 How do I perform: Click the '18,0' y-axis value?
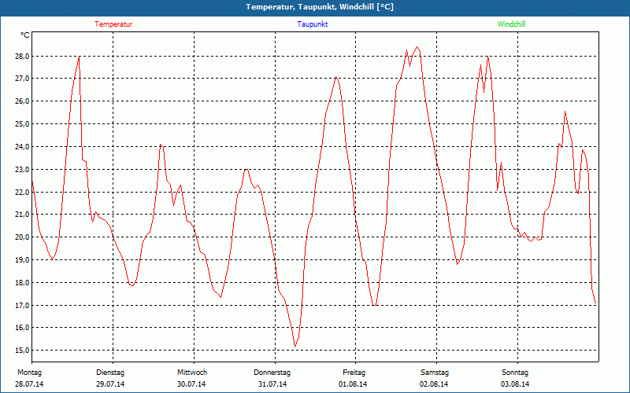tap(23, 283)
